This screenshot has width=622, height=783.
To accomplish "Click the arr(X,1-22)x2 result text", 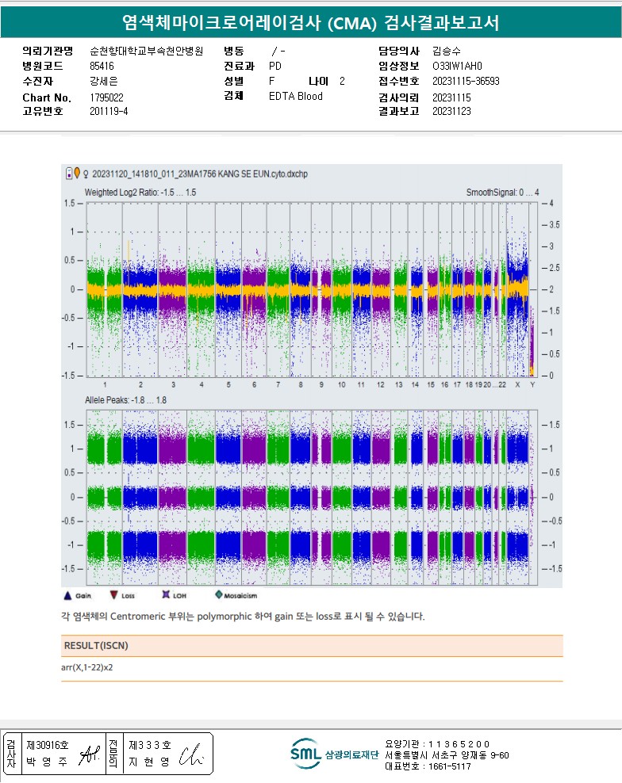I will coord(87,667).
